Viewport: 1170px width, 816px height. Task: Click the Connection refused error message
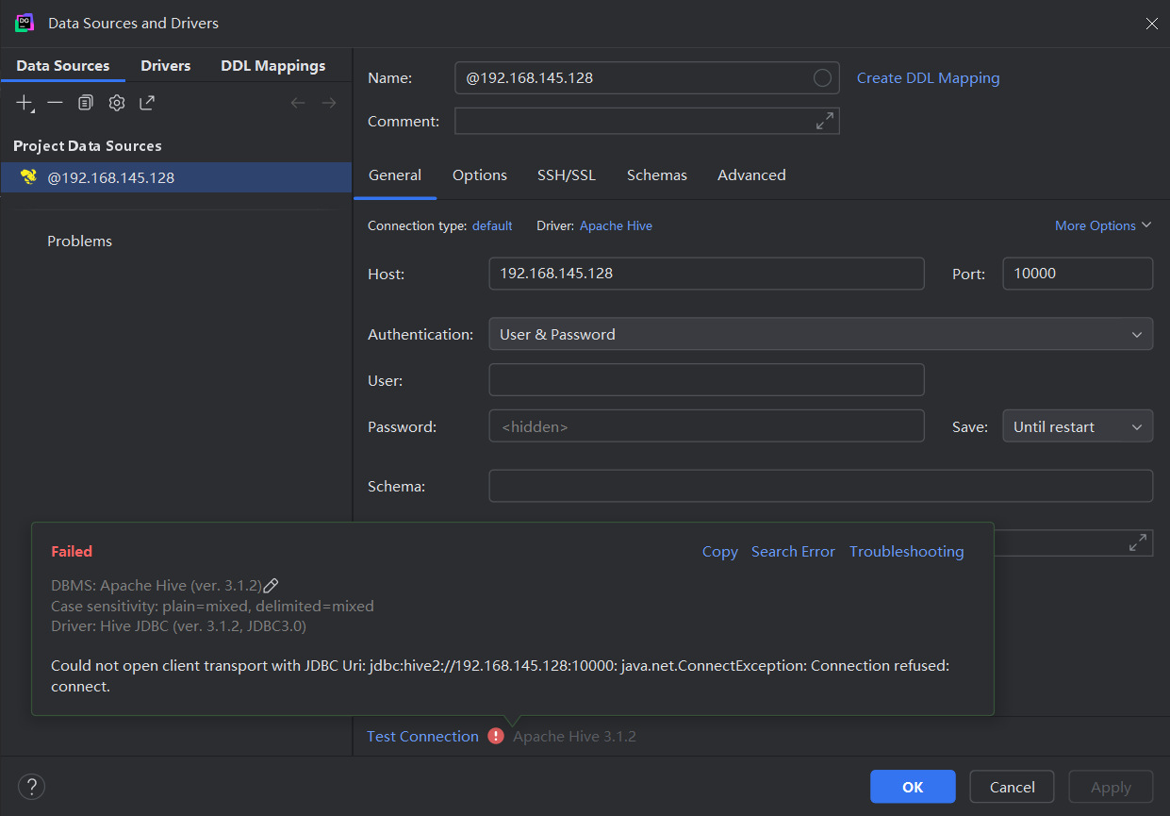(500, 676)
